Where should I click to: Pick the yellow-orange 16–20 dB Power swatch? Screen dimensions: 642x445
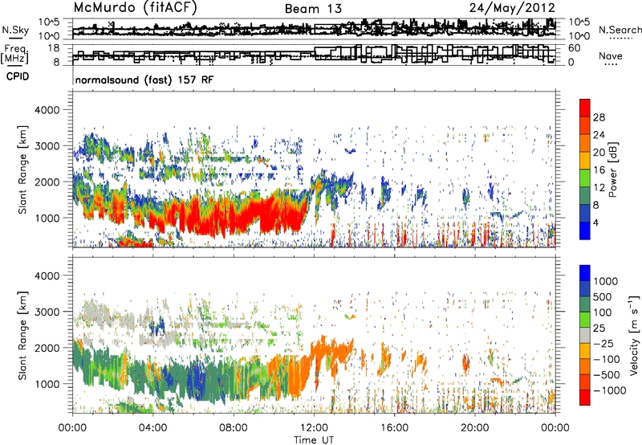click(585, 161)
